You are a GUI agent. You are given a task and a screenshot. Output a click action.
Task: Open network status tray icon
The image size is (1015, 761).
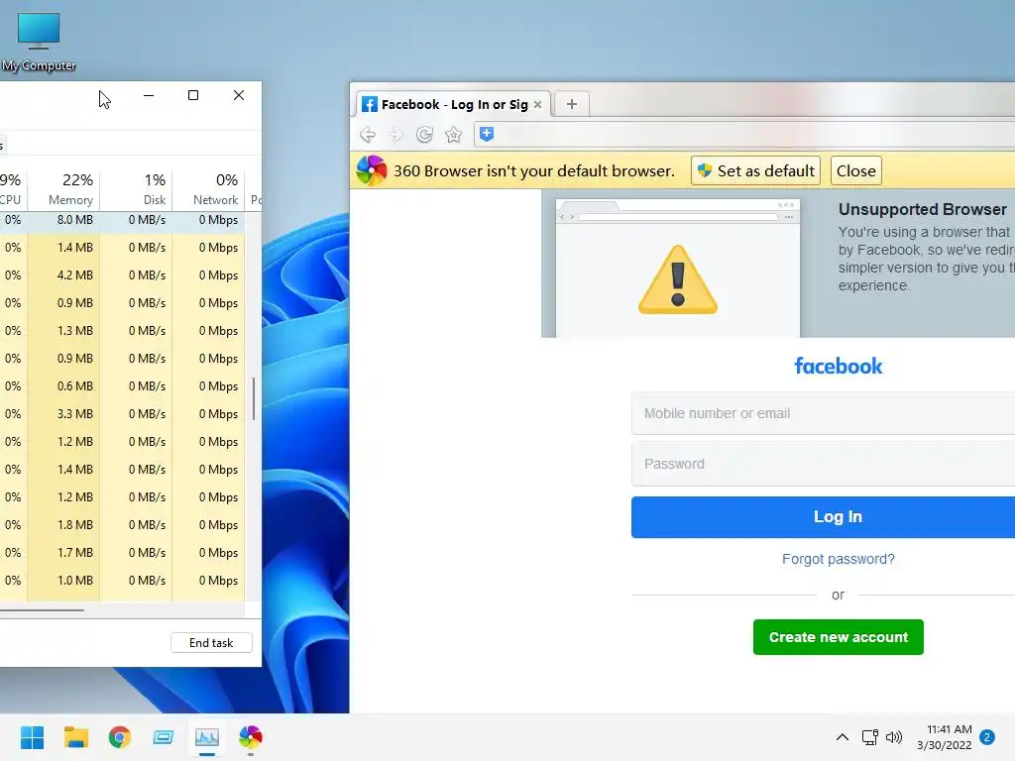tap(869, 737)
